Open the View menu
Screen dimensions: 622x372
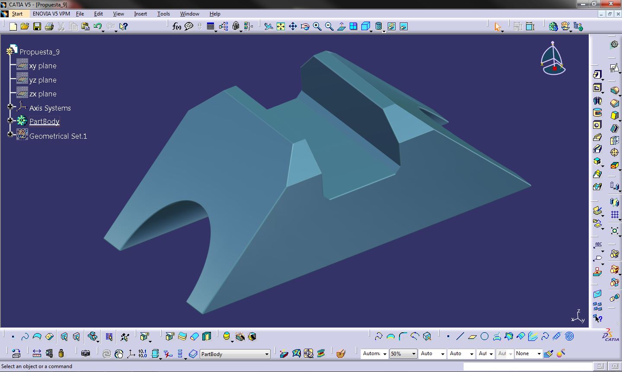(x=118, y=14)
